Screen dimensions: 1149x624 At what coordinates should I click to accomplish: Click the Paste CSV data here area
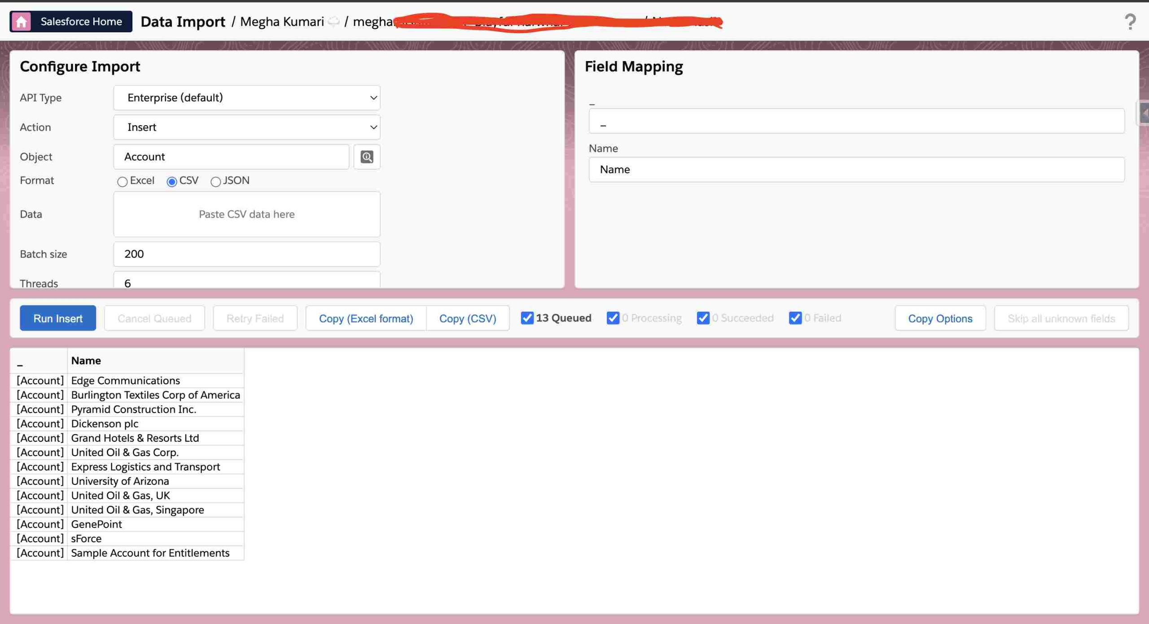point(247,214)
